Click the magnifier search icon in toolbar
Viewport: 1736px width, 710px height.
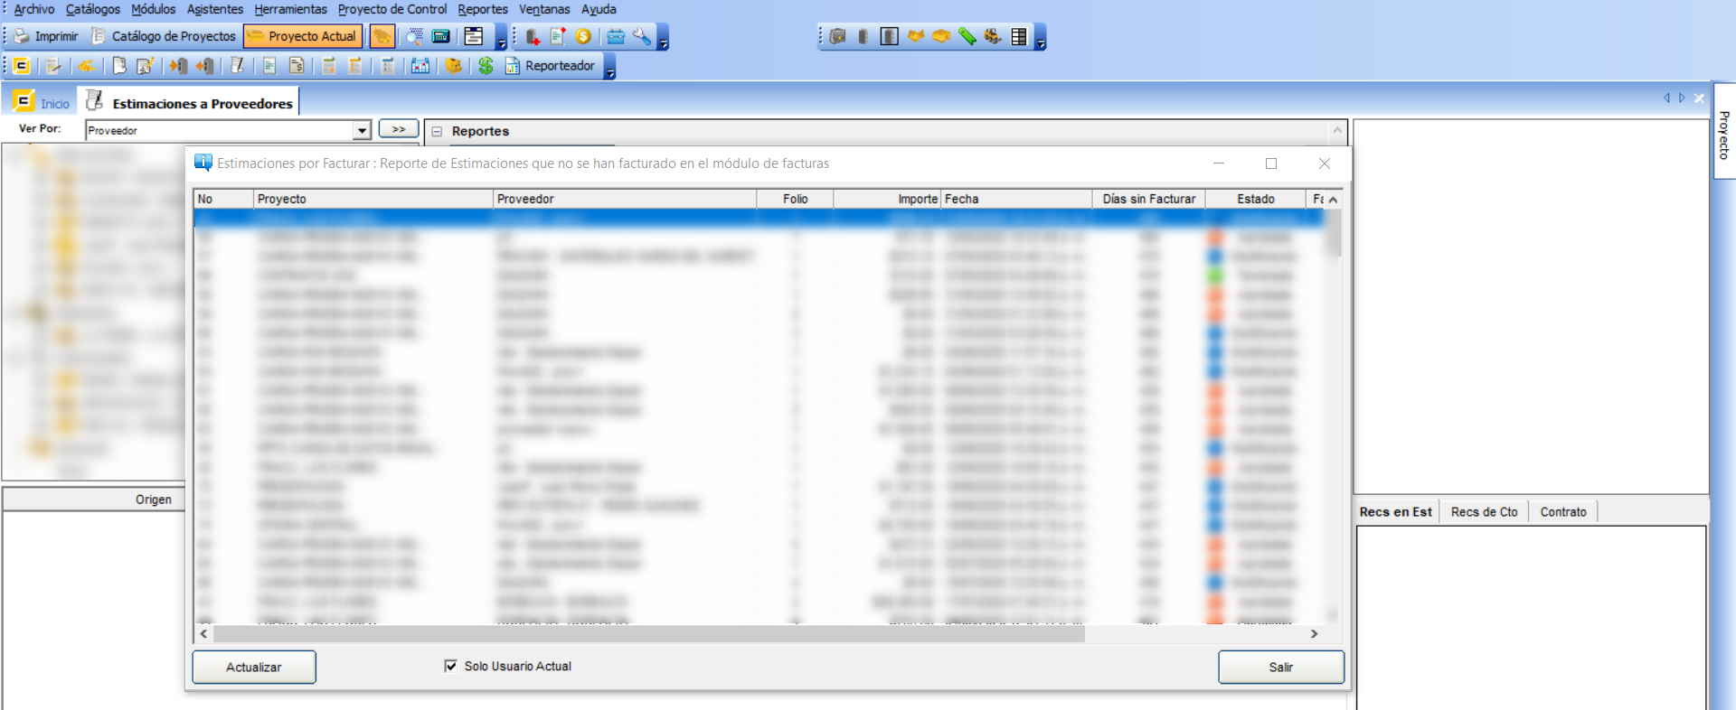click(x=414, y=37)
